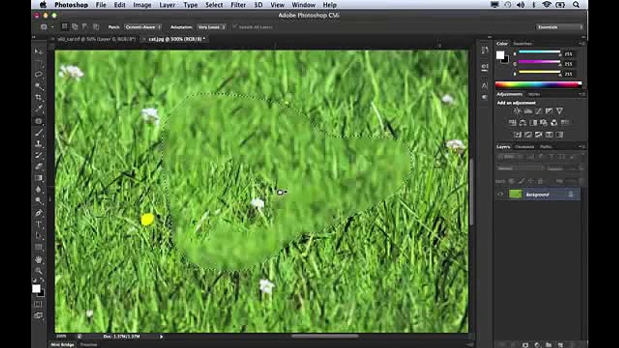Click the cyan slider in the Color panel
Image resolution: width=619 pixels, height=348 pixels.
pyautogui.click(x=539, y=53)
